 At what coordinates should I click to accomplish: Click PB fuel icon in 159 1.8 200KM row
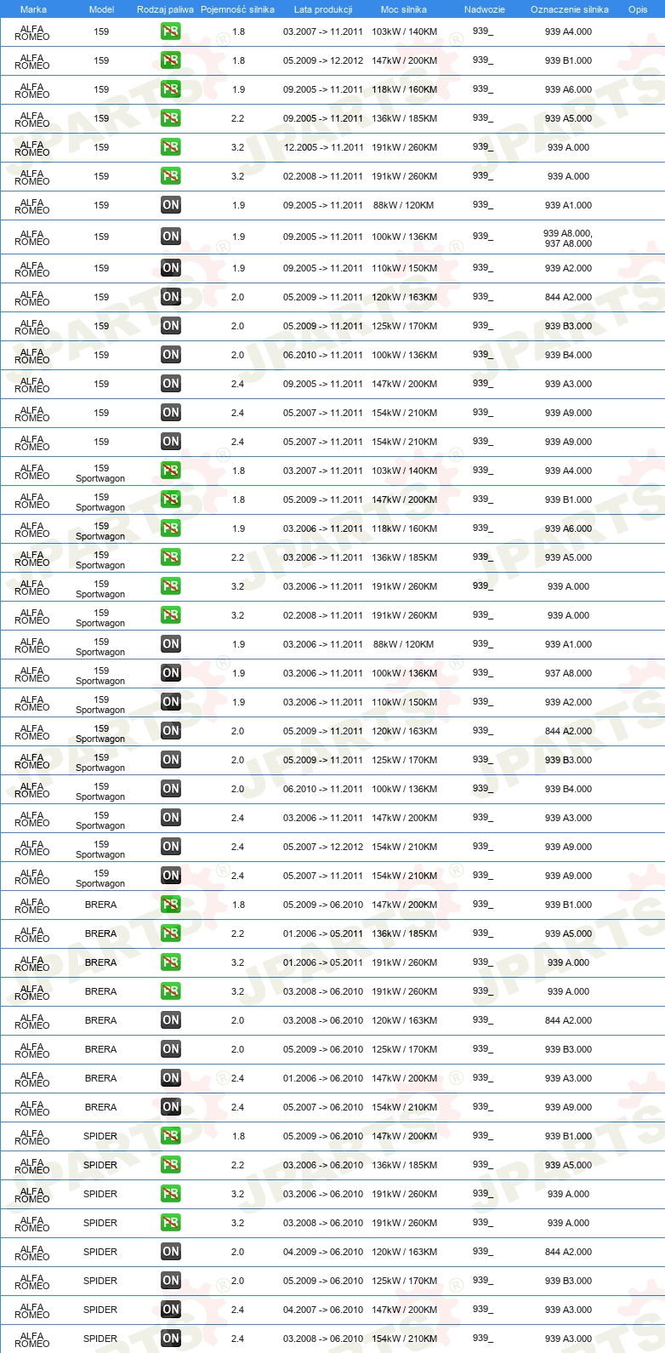click(171, 60)
